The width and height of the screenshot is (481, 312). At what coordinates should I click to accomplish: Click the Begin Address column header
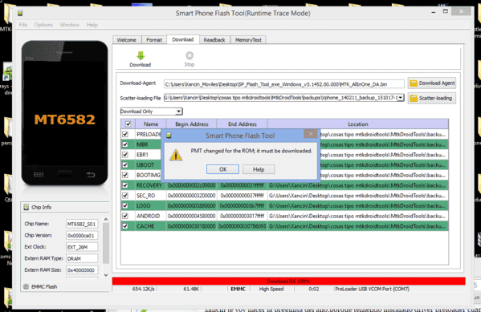[x=192, y=124]
